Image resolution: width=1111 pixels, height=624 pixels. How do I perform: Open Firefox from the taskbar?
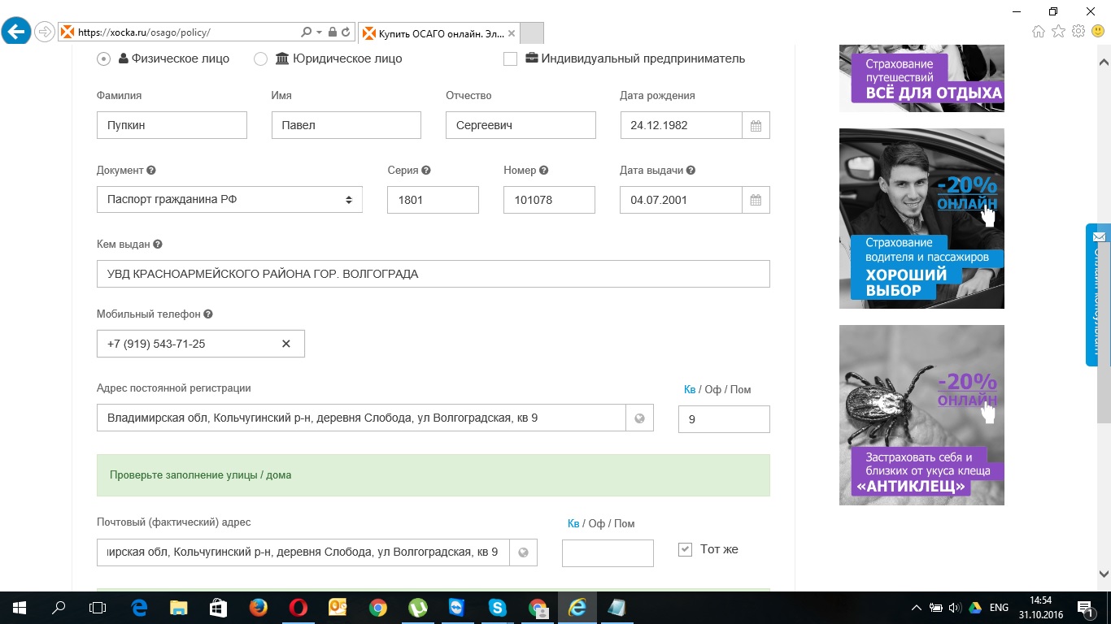(259, 607)
